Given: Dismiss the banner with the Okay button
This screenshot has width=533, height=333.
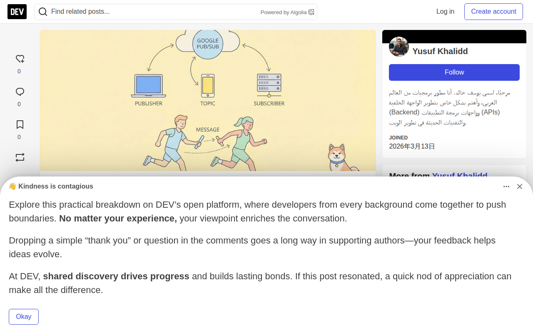Looking at the screenshot, I should [x=24, y=317].
